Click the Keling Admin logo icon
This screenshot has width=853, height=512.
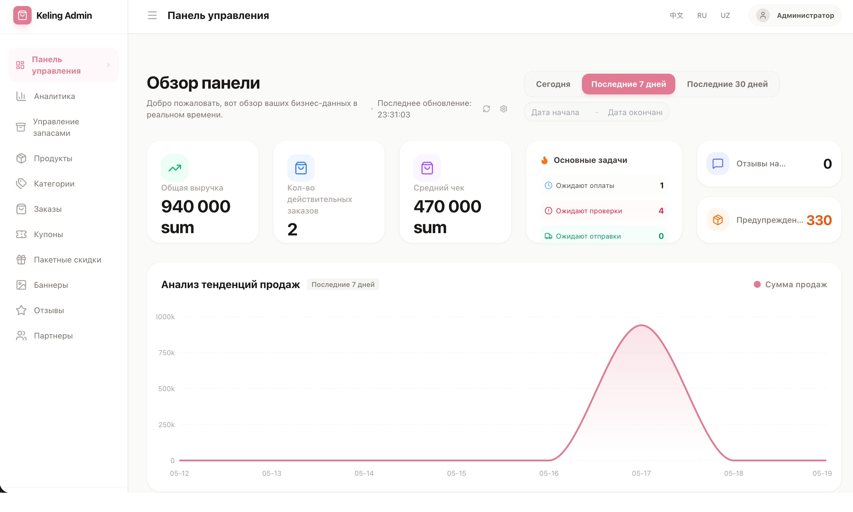pyautogui.click(x=22, y=16)
